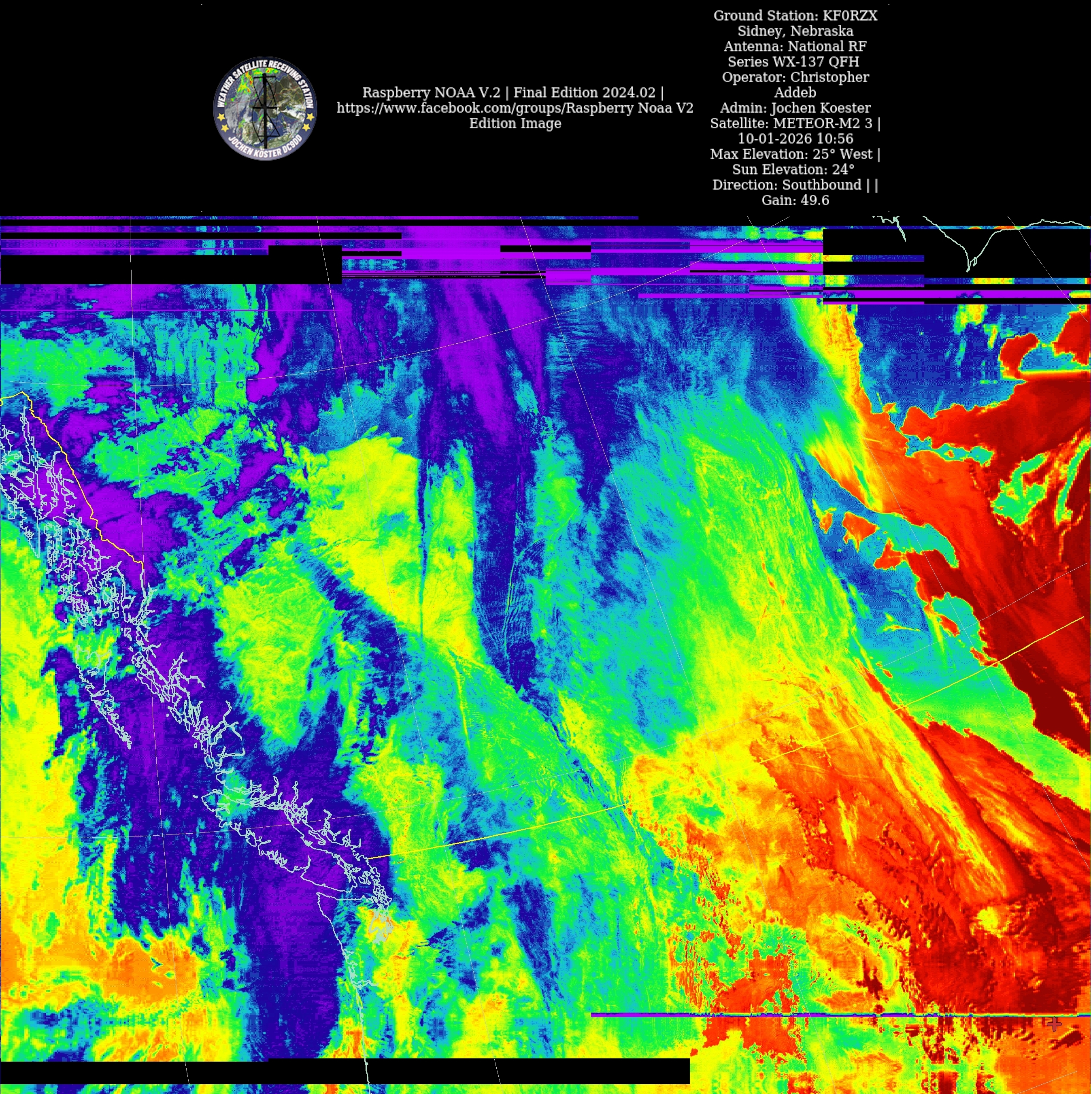Click the 10-01-2026 10:56 timestamp

795,139
